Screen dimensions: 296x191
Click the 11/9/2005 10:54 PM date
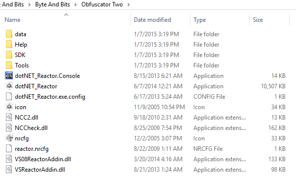pos(159,107)
